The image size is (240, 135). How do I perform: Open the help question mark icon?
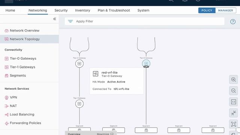233,22
